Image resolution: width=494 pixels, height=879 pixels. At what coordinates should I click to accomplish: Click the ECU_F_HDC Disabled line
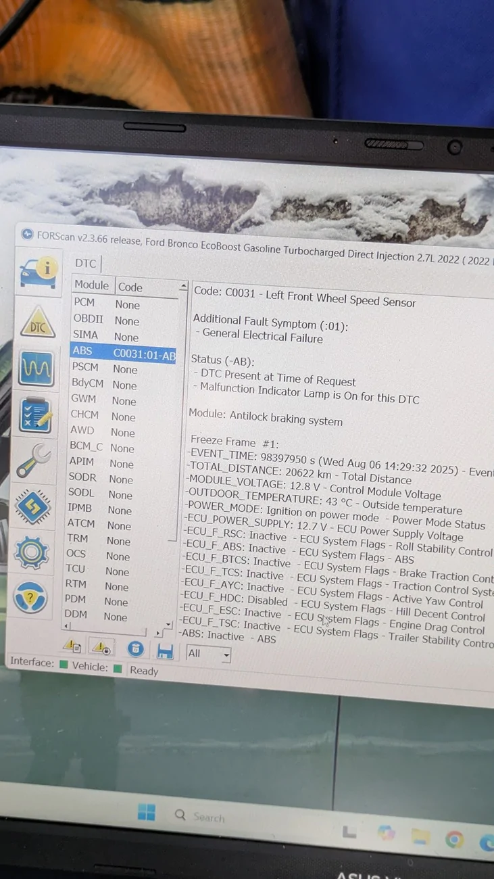click(x=333, y=607)
